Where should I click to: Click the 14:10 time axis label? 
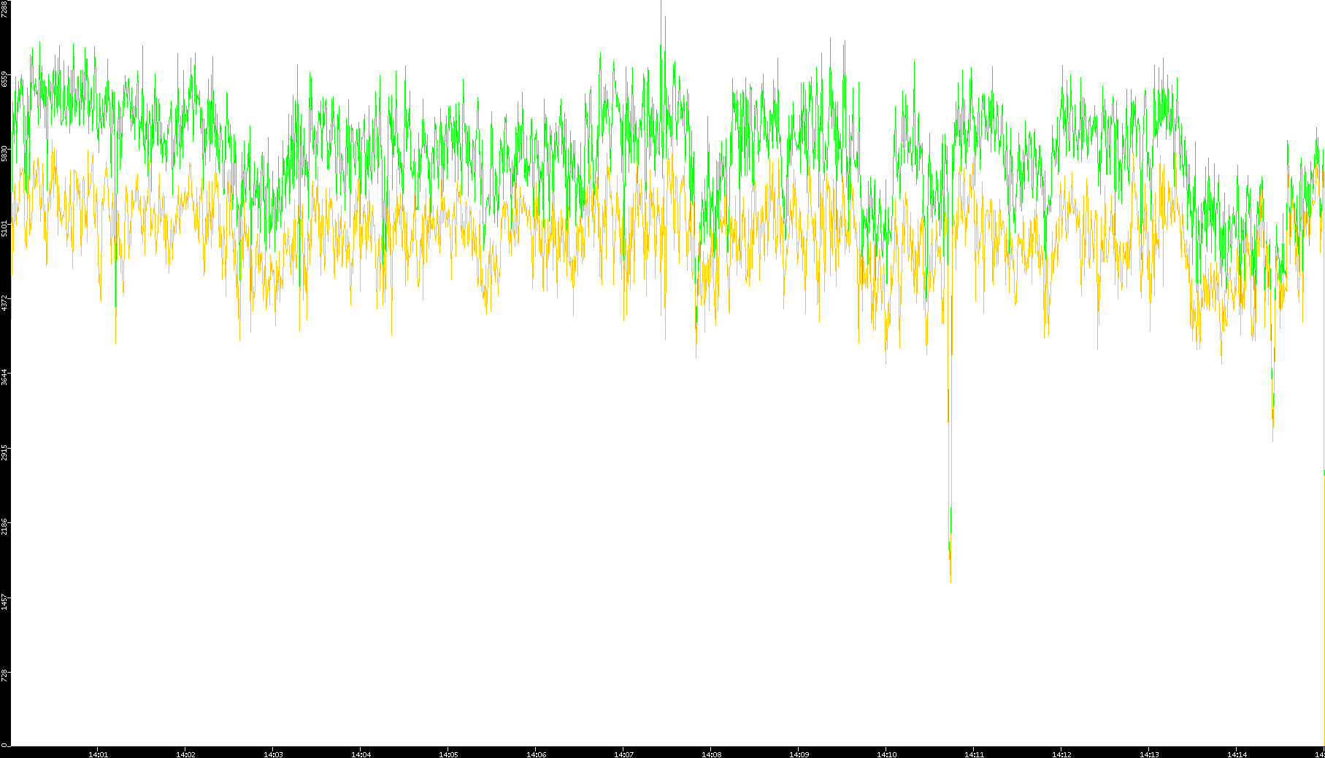tap(886, 754)
